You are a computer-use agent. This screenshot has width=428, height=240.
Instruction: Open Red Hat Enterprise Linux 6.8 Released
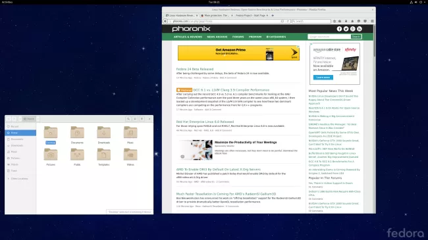point(205,122)
